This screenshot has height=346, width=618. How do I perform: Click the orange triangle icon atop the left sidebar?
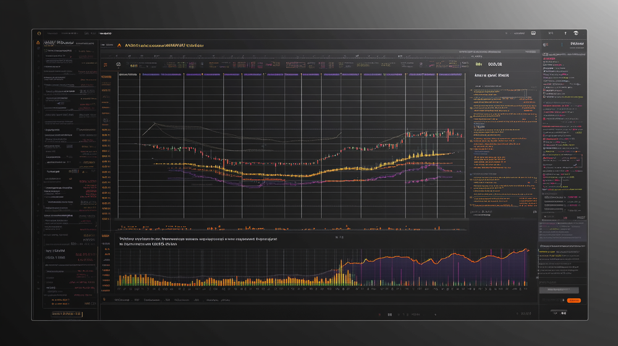click(38, 43)
